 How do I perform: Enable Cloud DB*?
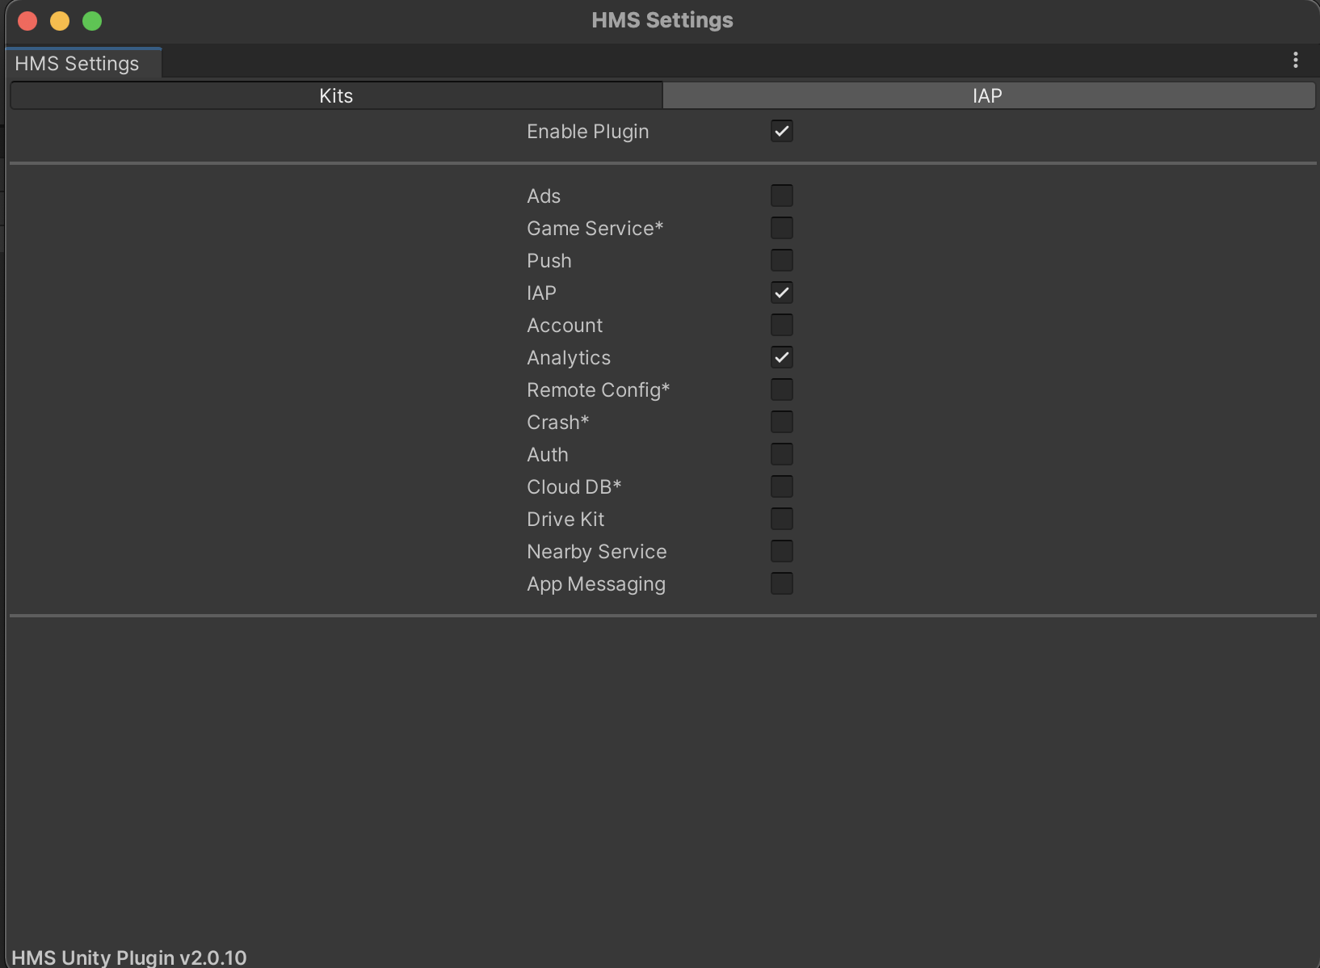(781, 486)
